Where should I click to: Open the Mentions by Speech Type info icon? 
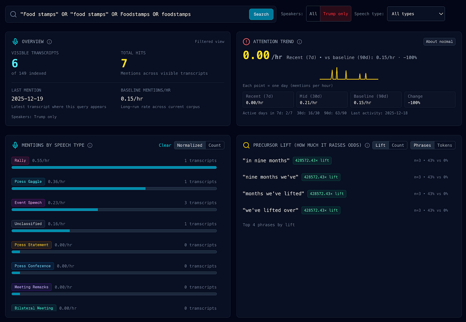tap(90, 145)
